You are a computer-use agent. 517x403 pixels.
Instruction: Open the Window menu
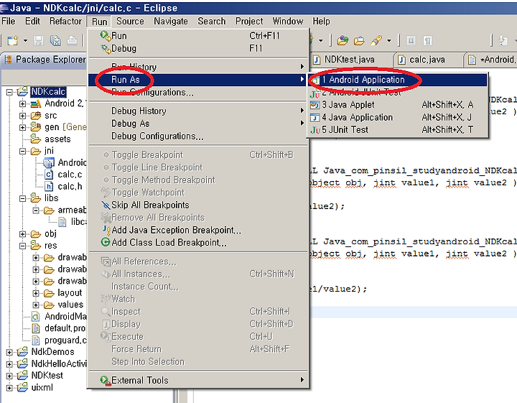click(x=287, y=21)
